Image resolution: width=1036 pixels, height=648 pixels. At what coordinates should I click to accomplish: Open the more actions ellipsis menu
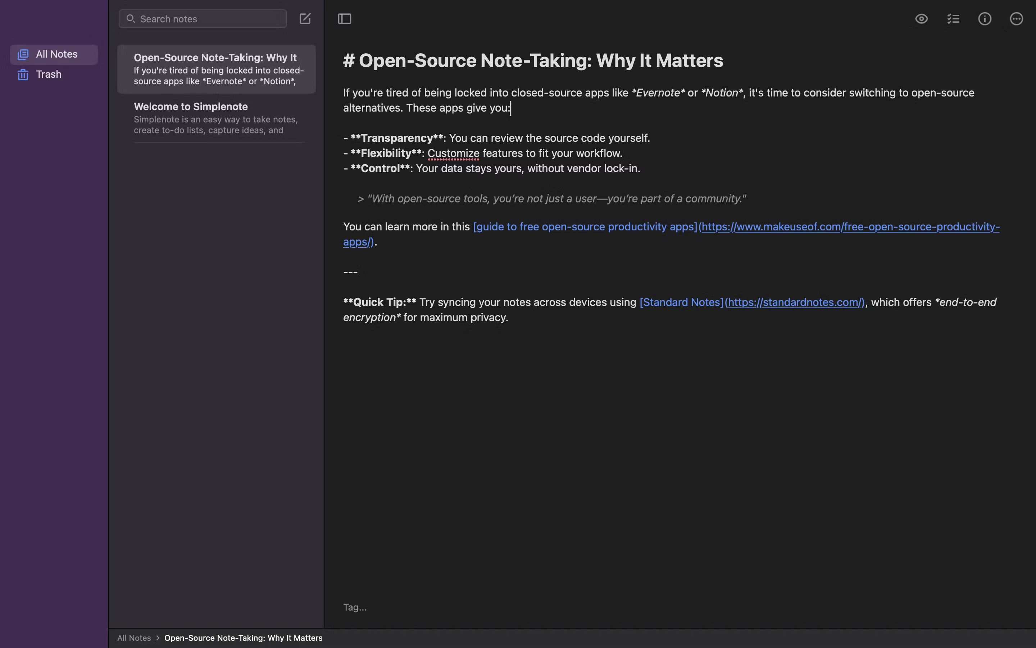pyautogui.click(x=1016, y=18)
